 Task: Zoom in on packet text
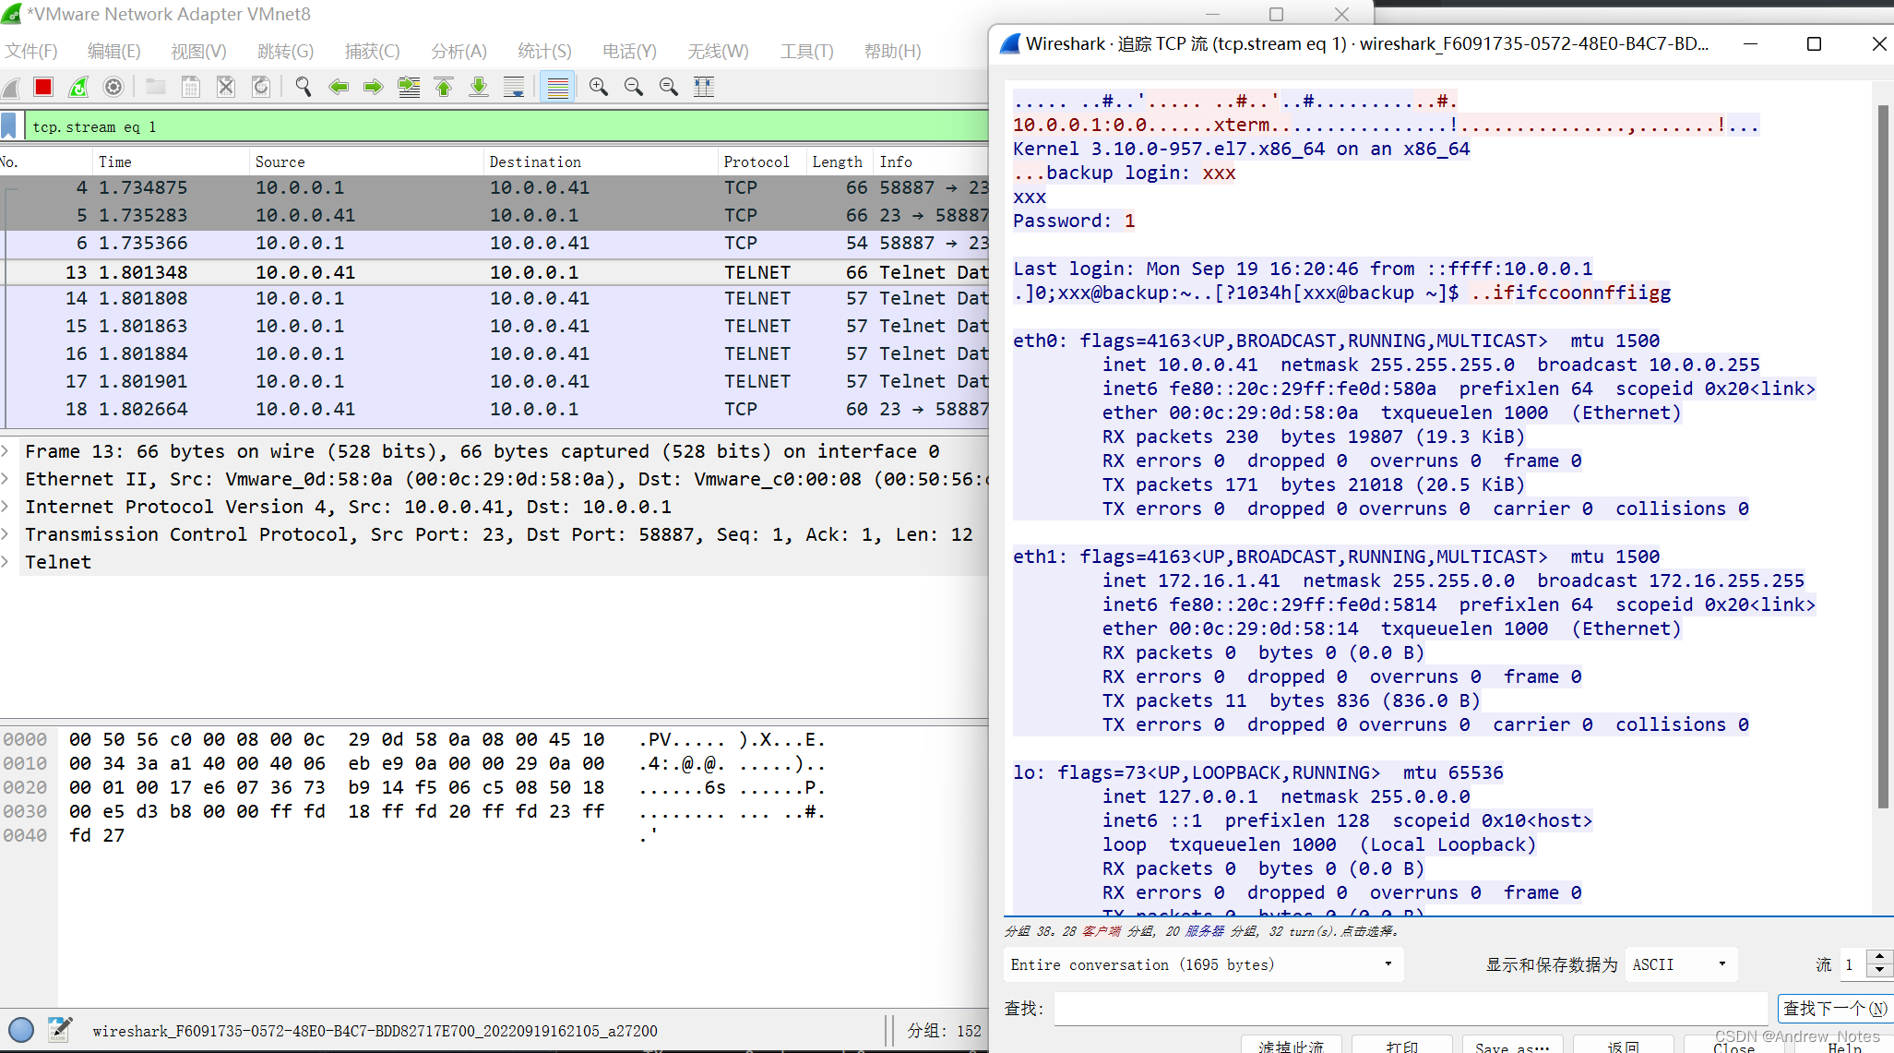coord(599,87)
